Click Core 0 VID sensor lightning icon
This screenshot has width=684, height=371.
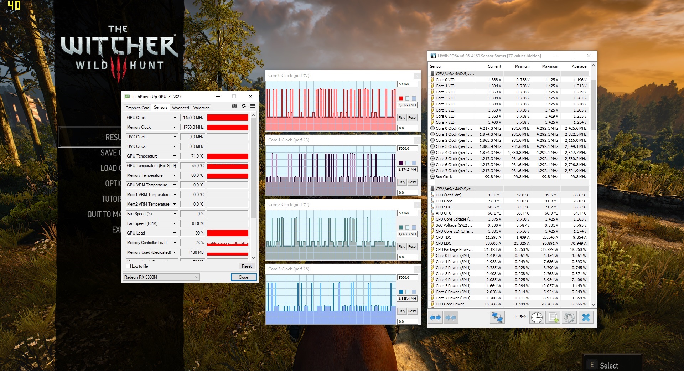[432, 80]
